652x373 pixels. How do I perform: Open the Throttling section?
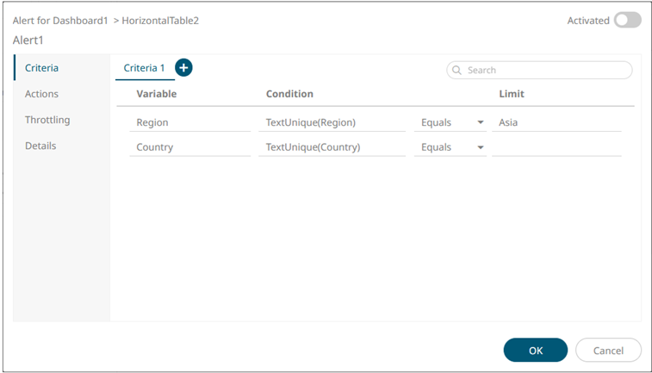point(47,120)
